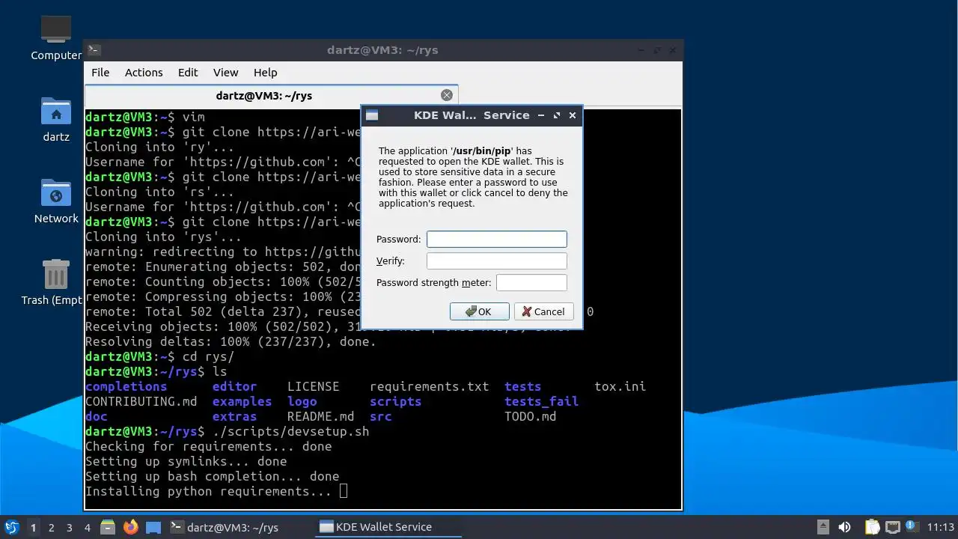
Task: Close the KDE Wallet Service dialog
Action: [573, 115]
